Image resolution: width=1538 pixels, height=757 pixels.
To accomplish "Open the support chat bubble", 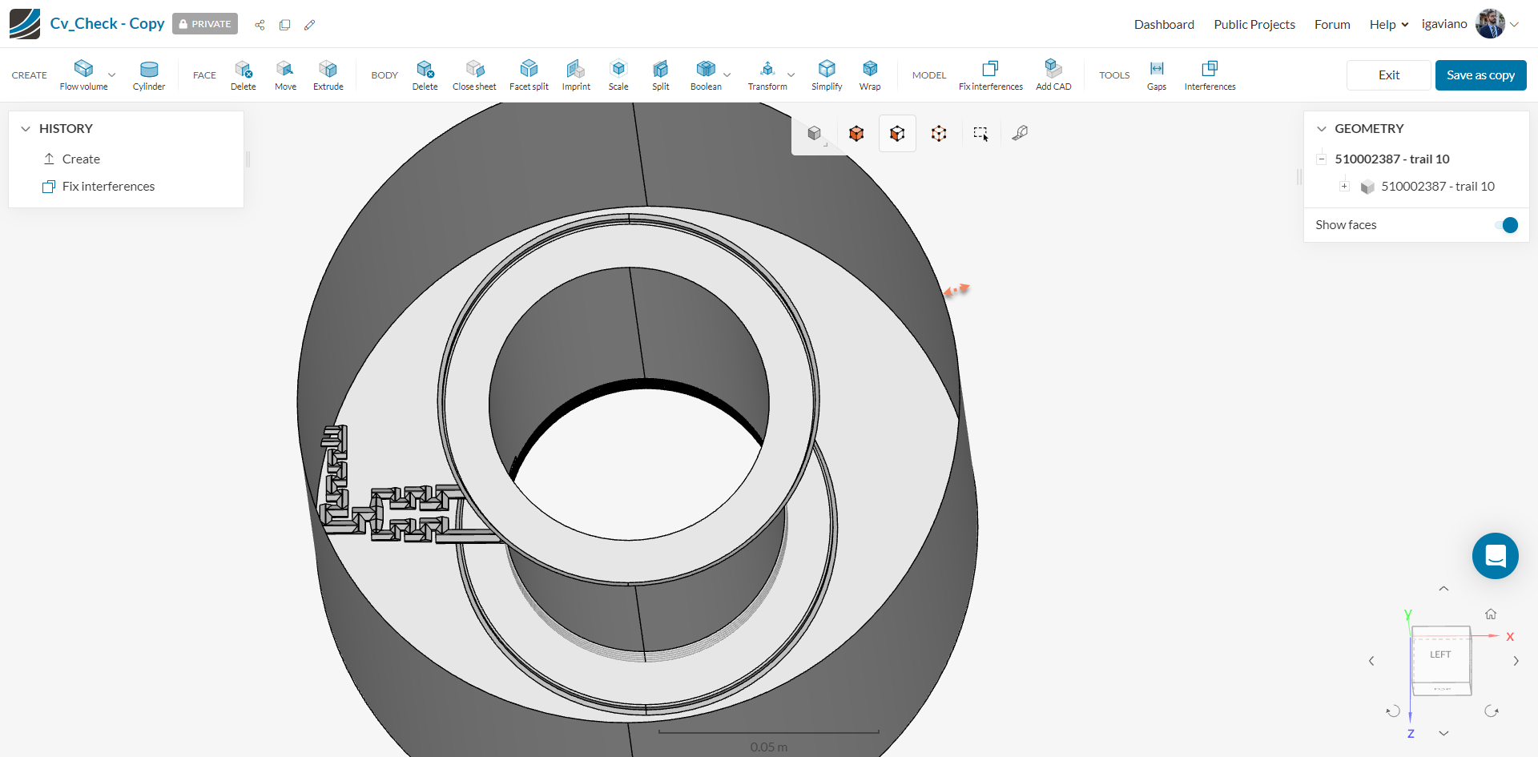I will [1495, 555].
